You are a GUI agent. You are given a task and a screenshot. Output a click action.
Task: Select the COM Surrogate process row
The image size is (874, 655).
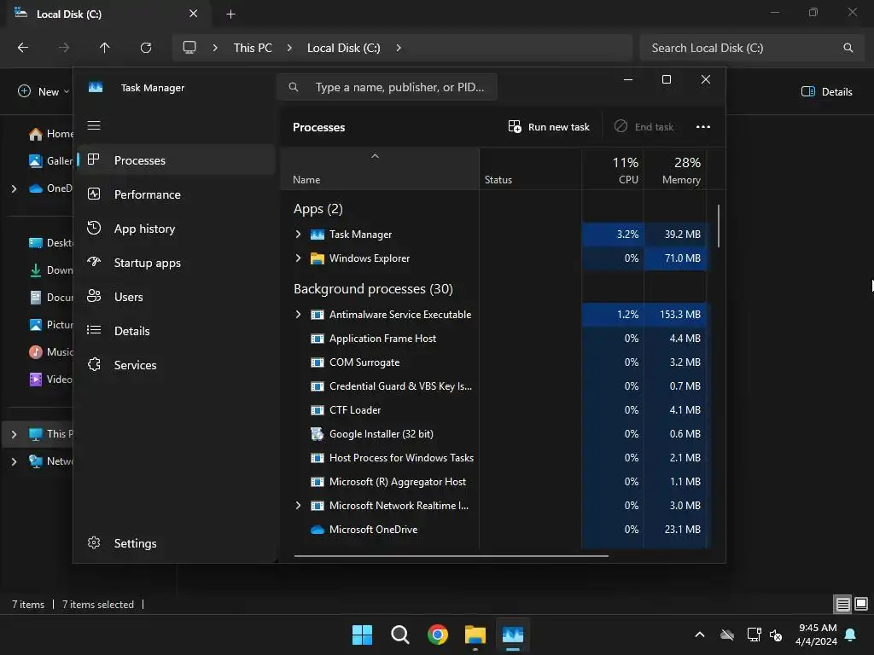pos(494,362)
